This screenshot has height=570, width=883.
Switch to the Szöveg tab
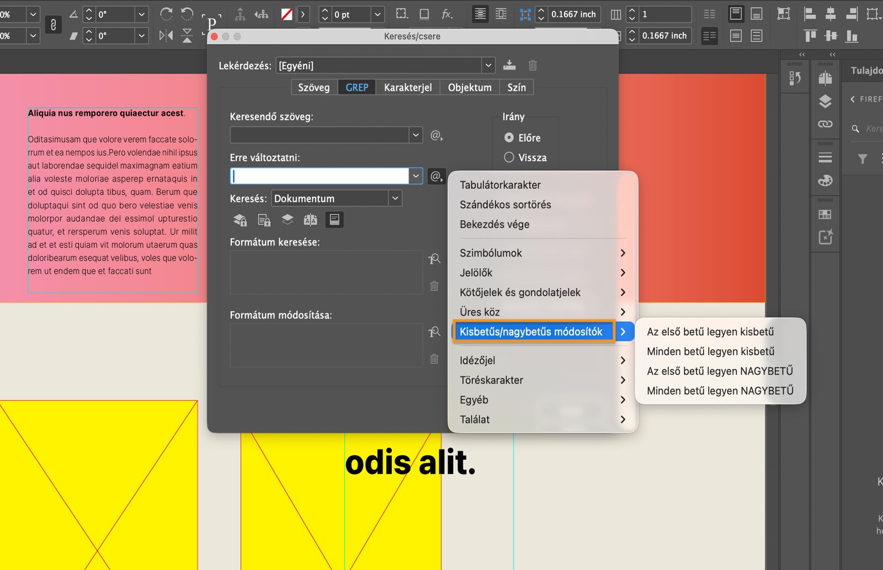[314, 87]
